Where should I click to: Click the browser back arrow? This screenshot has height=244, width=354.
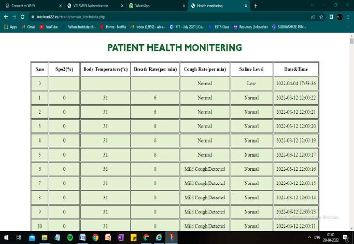6,17
